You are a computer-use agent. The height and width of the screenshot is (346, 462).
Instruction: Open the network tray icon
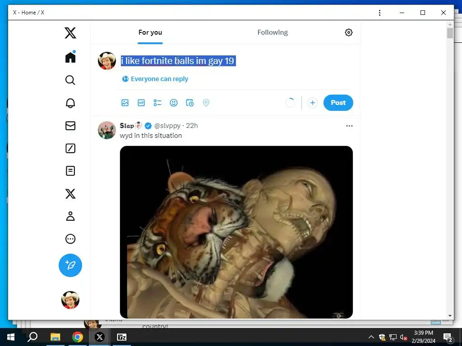tap(393, 337)
